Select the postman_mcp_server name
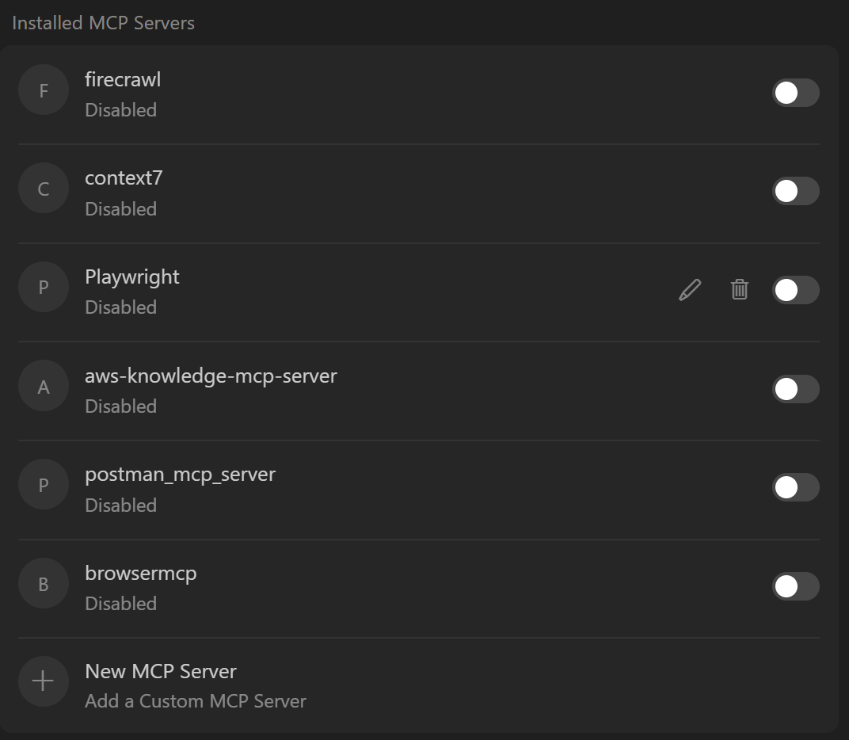849x740 pixels. tap(181, 475)
